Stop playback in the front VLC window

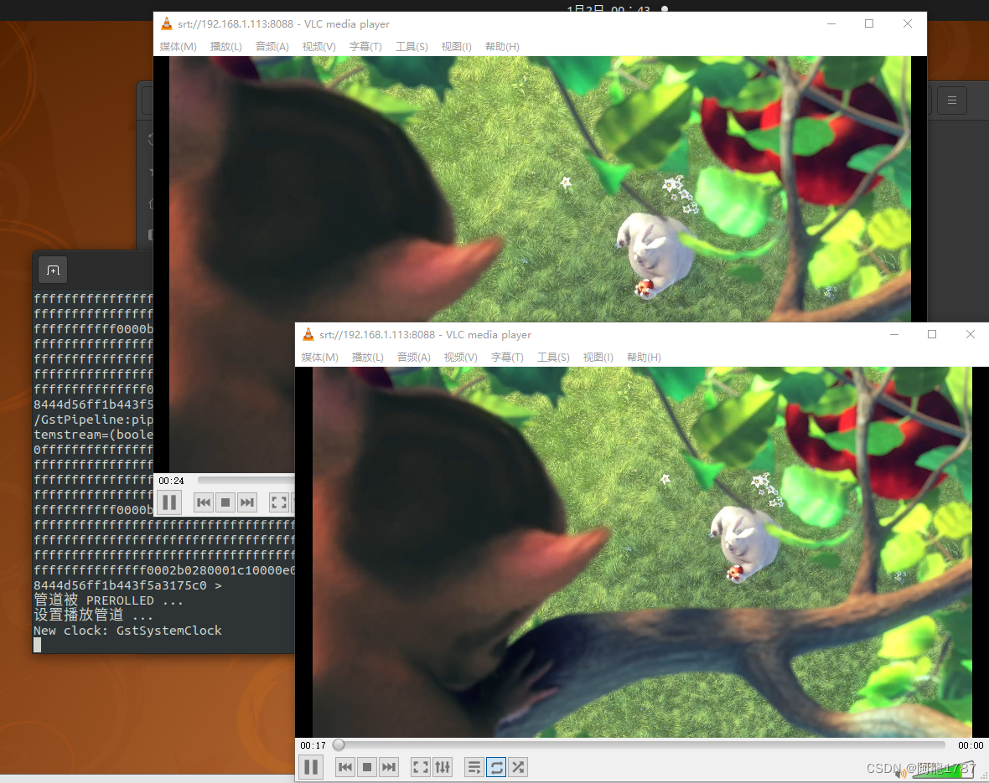(367, 767)
